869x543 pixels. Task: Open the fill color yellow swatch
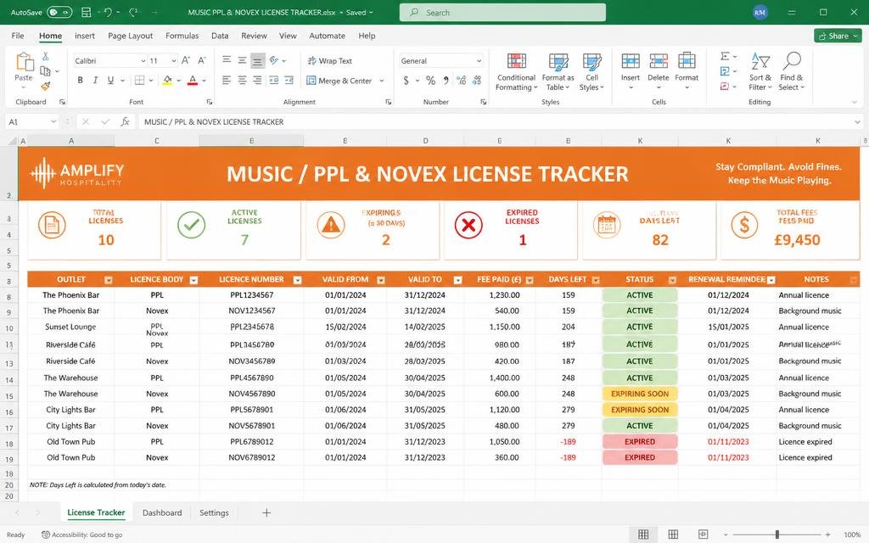tap(167, 81)
